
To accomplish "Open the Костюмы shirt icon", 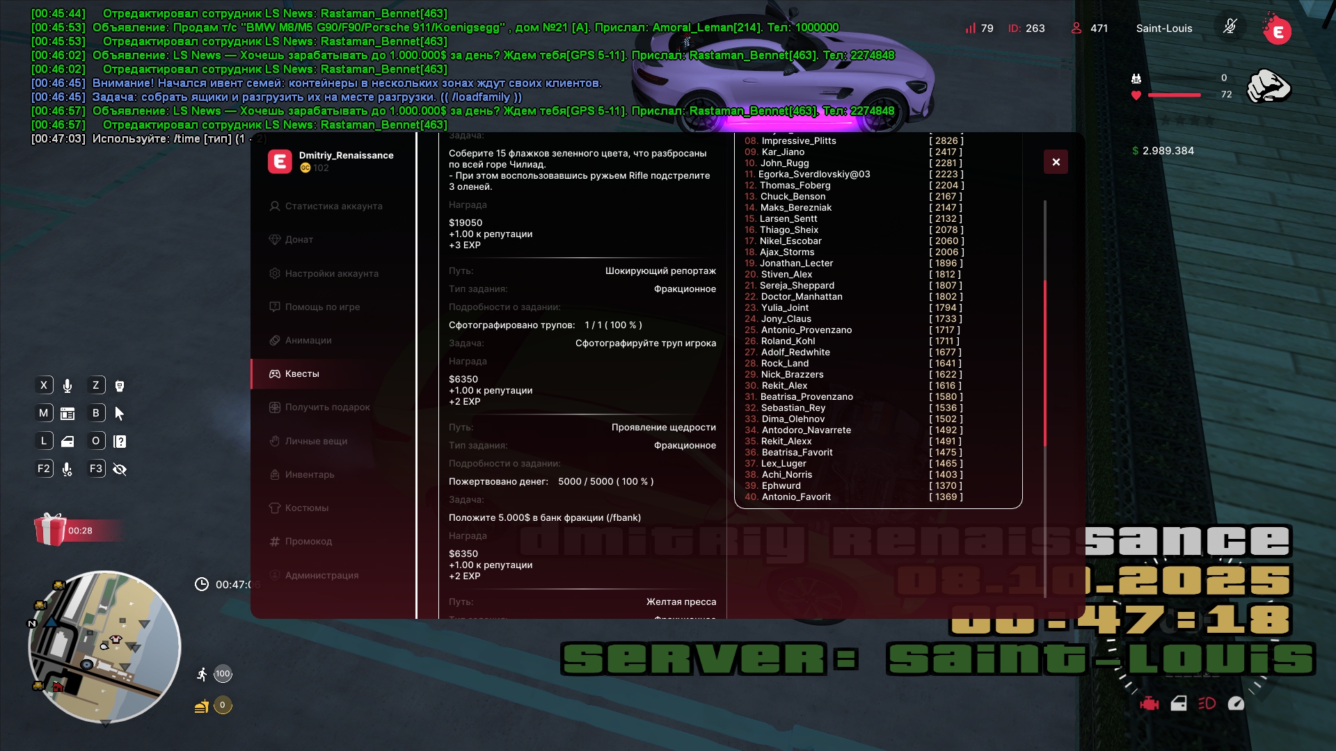I will tap(275, 508).
